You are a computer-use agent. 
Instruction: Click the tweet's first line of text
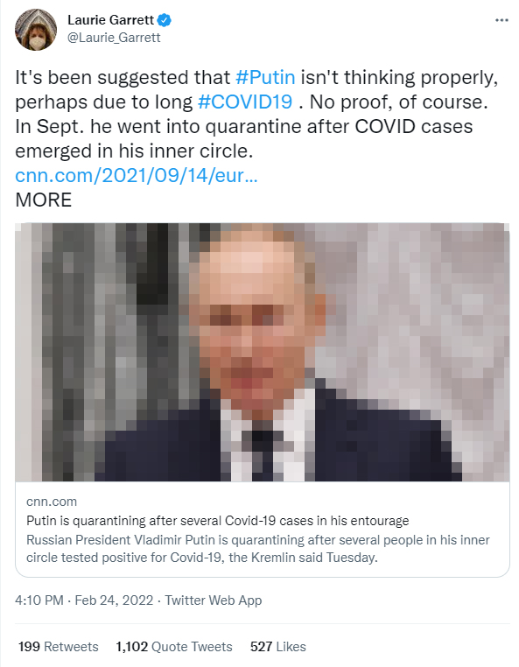click(256, 77)
